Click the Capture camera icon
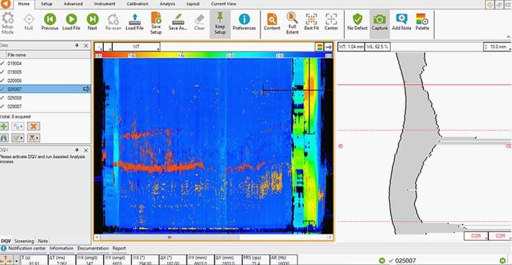This screenshot has height=265, width=512. (x=380, y=19)
